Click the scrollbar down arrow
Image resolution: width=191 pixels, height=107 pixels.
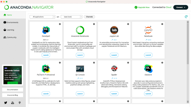point(188,102)
